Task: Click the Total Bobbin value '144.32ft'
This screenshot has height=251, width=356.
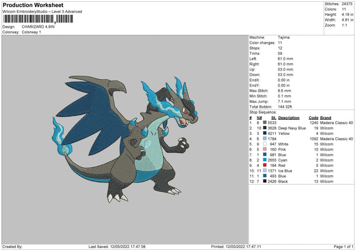Action: point(285,107)
